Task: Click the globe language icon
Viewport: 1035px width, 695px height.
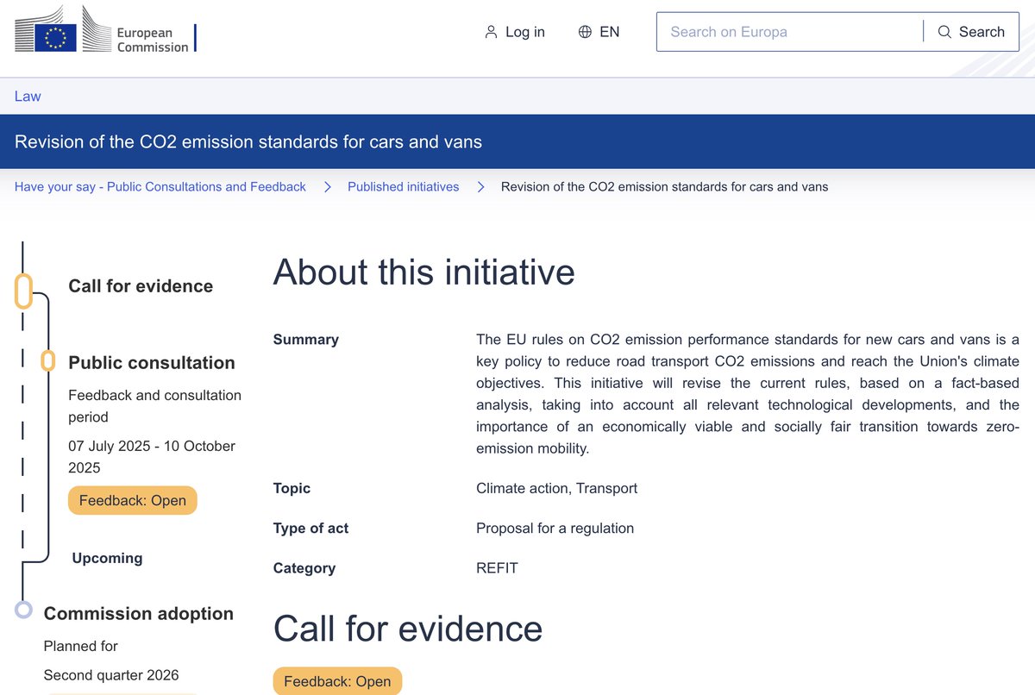Action: click(585, 32)
